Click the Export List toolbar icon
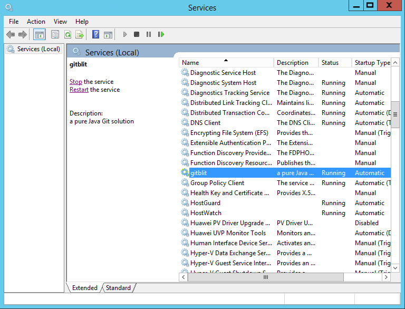 pyautogui.click(x=80, y=35)
